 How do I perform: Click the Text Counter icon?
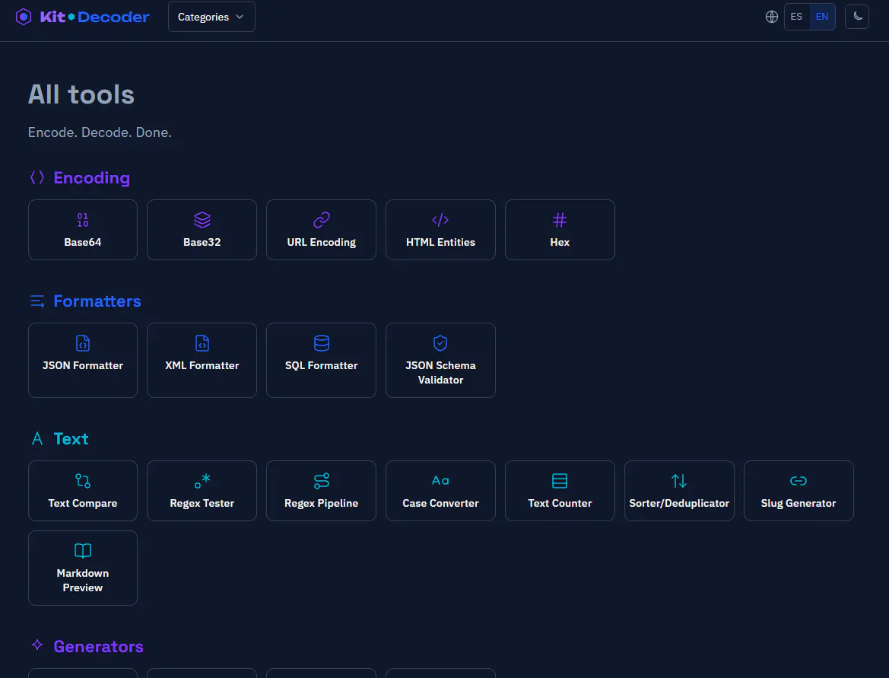click(x=560, y=481)
